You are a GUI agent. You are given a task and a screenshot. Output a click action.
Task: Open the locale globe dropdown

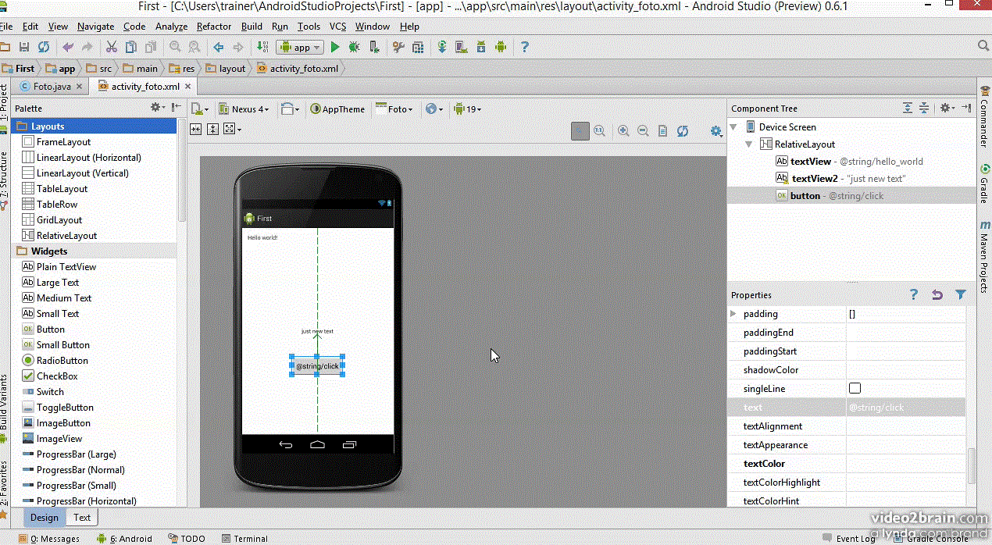click(x=434, y=109)
